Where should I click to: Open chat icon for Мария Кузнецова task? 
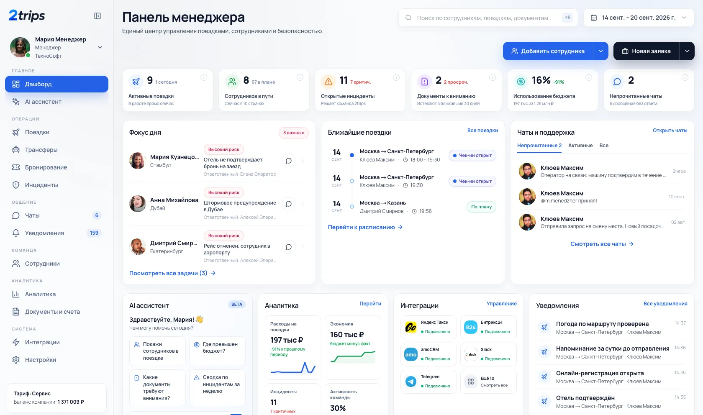(x=289, y=161)
